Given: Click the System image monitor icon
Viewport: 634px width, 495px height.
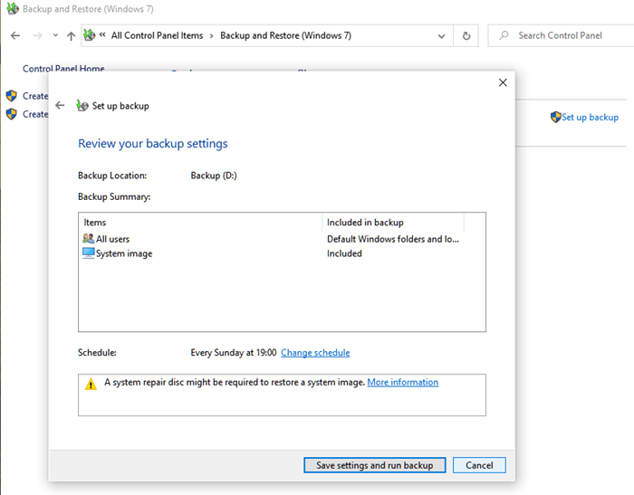Looking at the screenshot, I should (88, 253).
